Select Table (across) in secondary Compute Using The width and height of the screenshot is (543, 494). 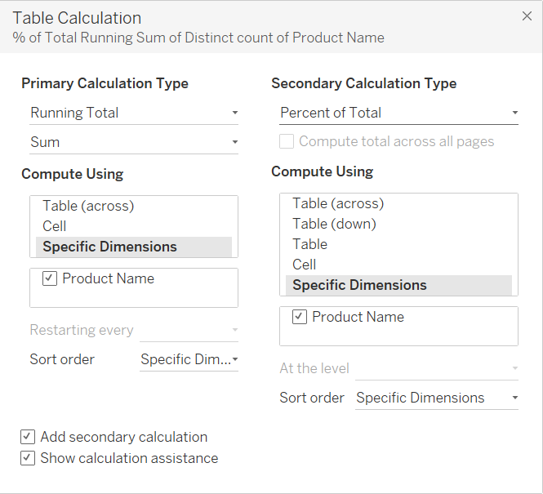pos(338,203)
